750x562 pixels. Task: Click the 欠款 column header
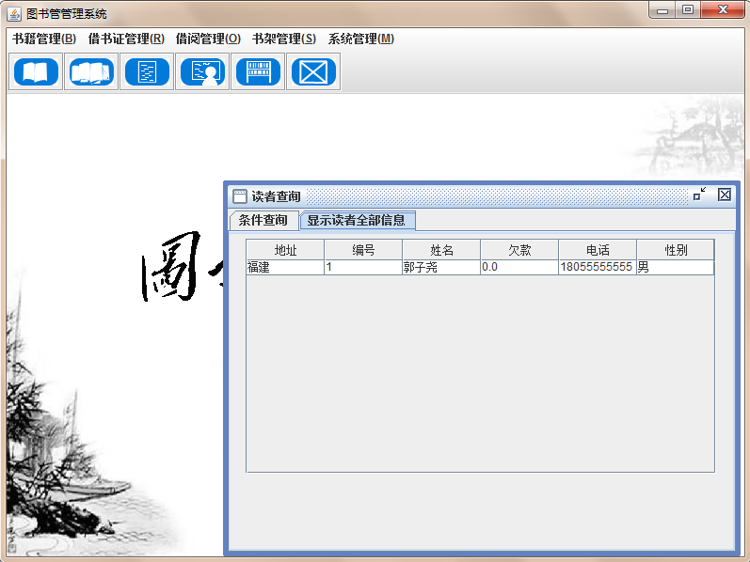pos(519,250)
